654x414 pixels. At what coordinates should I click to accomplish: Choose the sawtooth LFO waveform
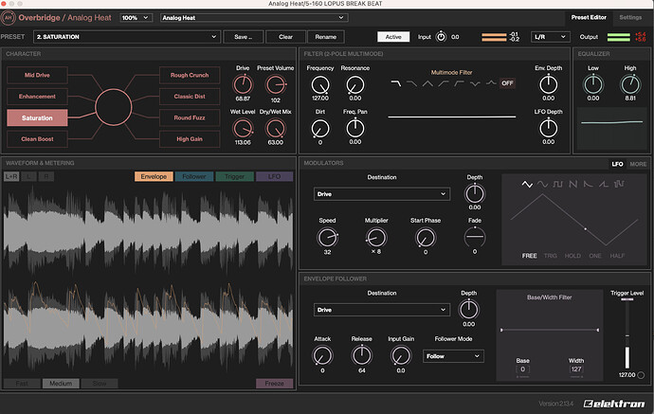pyautogui.click(x=573, y=184)
